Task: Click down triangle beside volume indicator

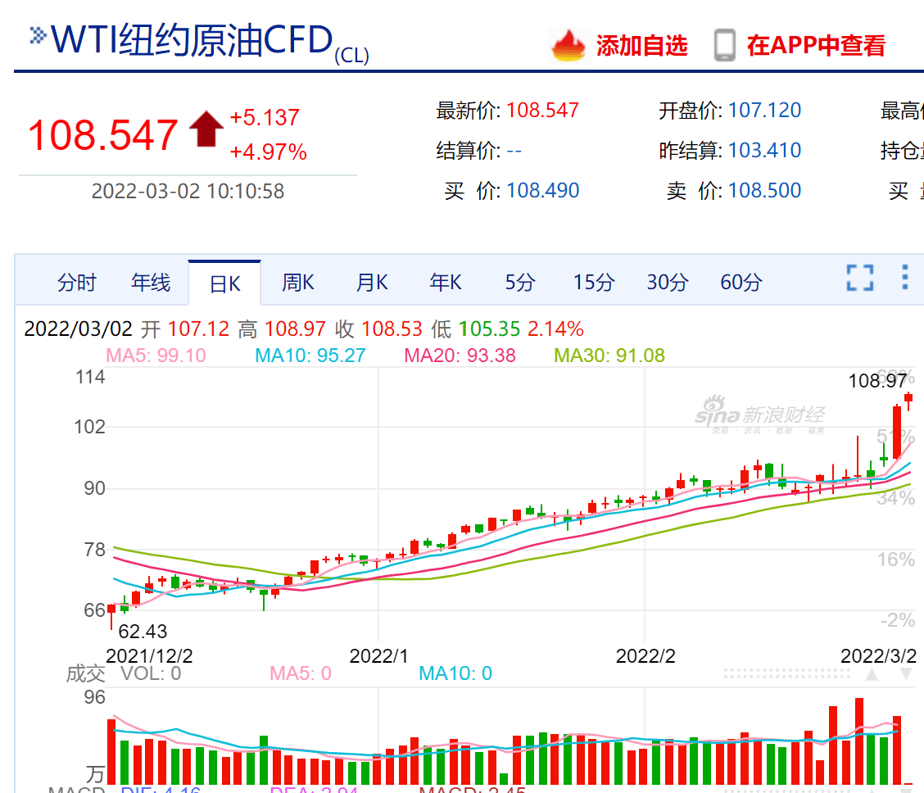Action: (x=906, y=674)
